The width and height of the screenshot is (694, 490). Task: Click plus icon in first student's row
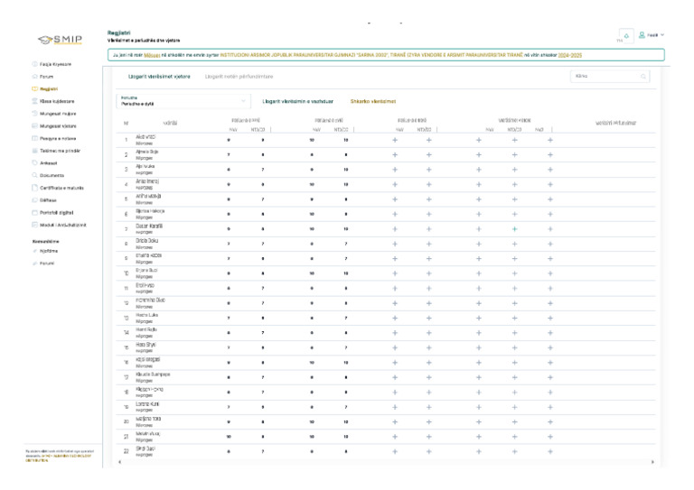(x=395, y=141)
